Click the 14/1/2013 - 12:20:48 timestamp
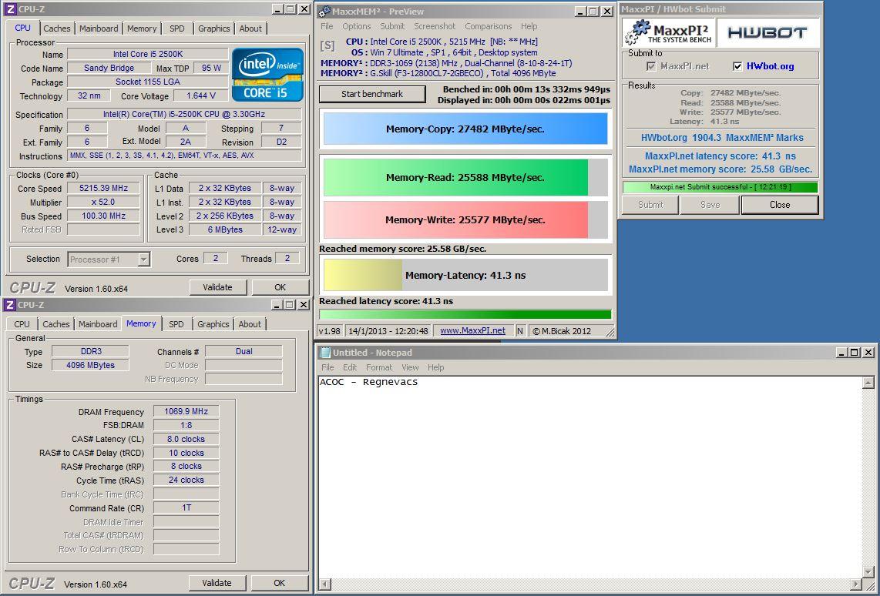 coord(388,331)
